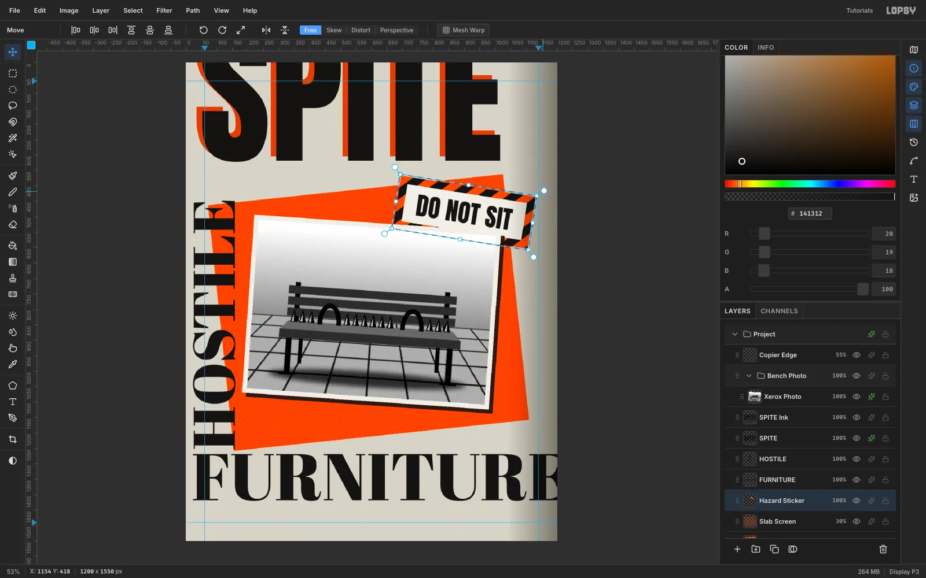Select the Move tool

13,52
